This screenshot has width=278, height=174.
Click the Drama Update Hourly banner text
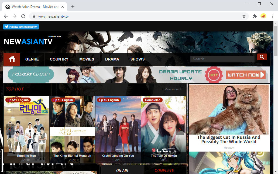click(x=180, y=75)
